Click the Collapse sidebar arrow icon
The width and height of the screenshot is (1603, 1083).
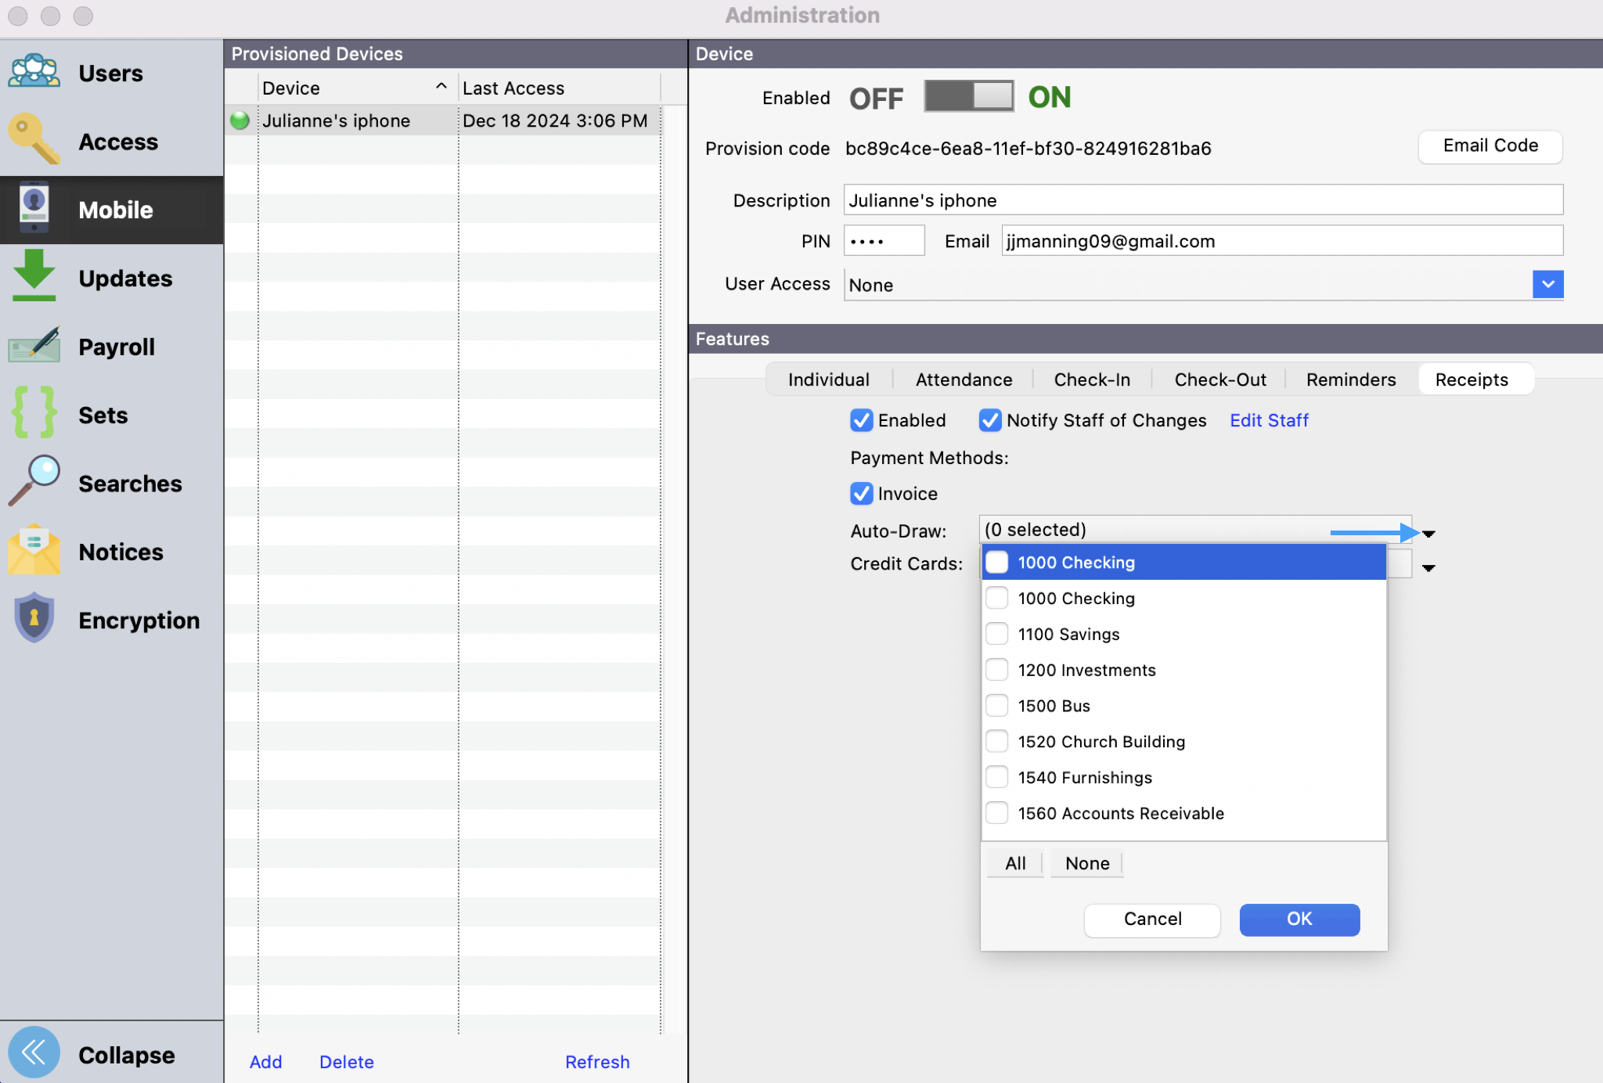(34, 1052)
